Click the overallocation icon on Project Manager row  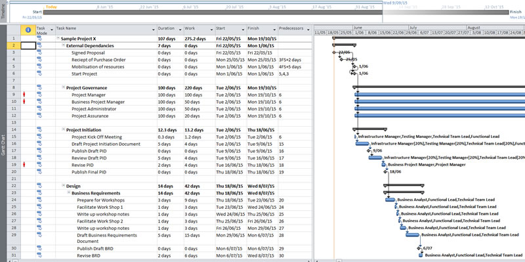24,95
